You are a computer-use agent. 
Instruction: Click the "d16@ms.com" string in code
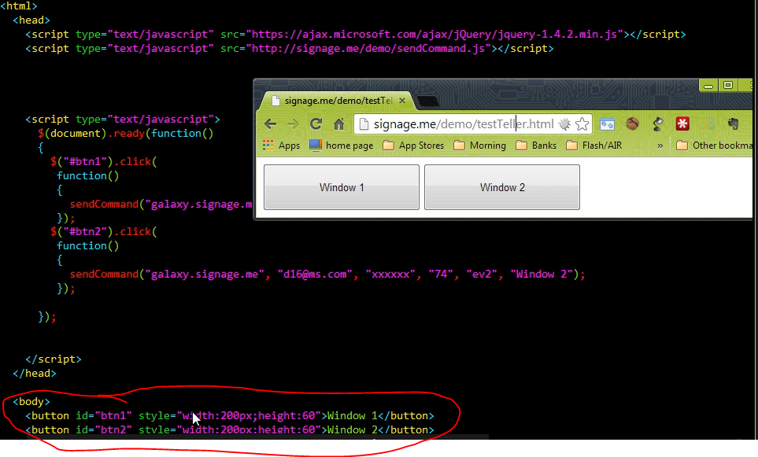[315, 274]
